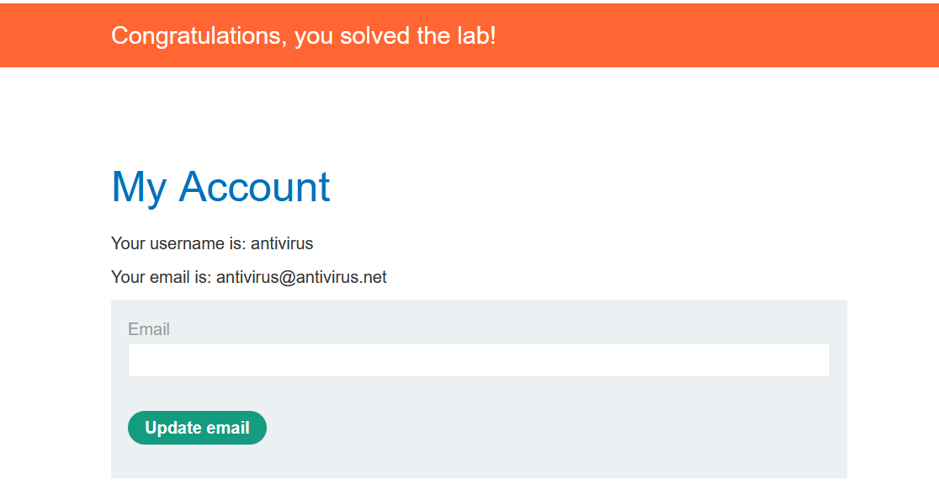Click the username value antivirus
This screenshot has width=939, height=485.
tap(282, 244)
